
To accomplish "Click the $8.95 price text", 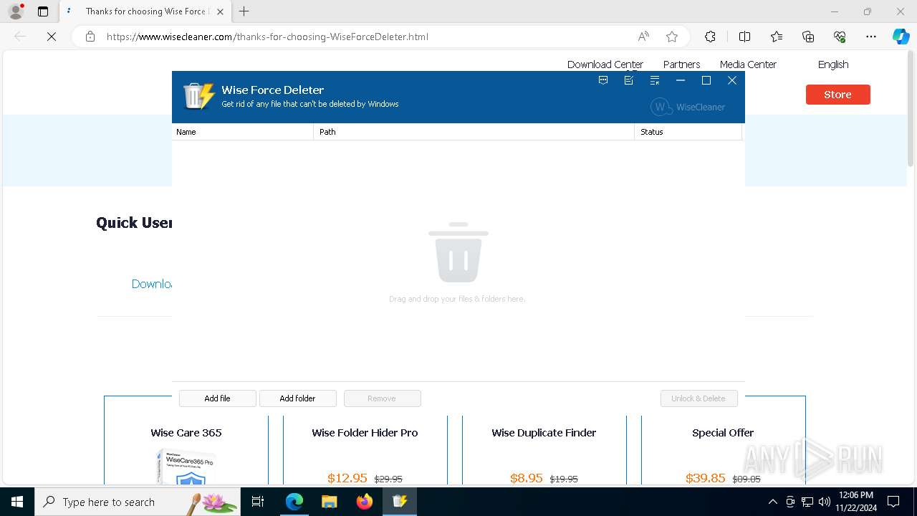I will pyautogui.click(x=527, y=478).
